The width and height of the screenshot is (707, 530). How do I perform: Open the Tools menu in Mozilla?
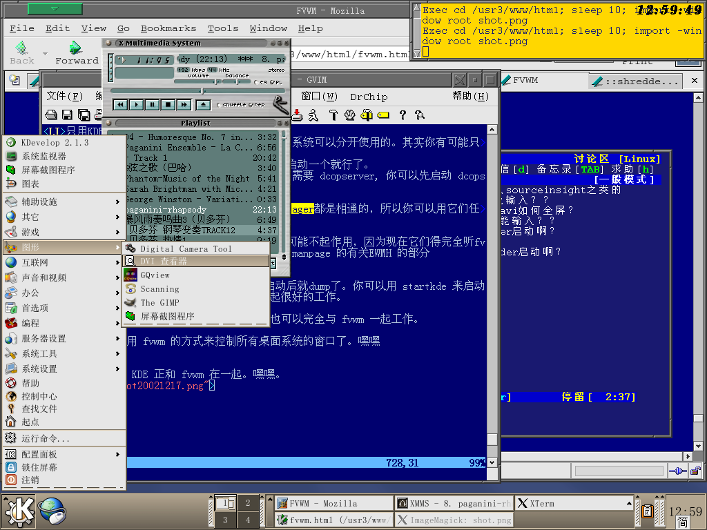coord(223,28)
